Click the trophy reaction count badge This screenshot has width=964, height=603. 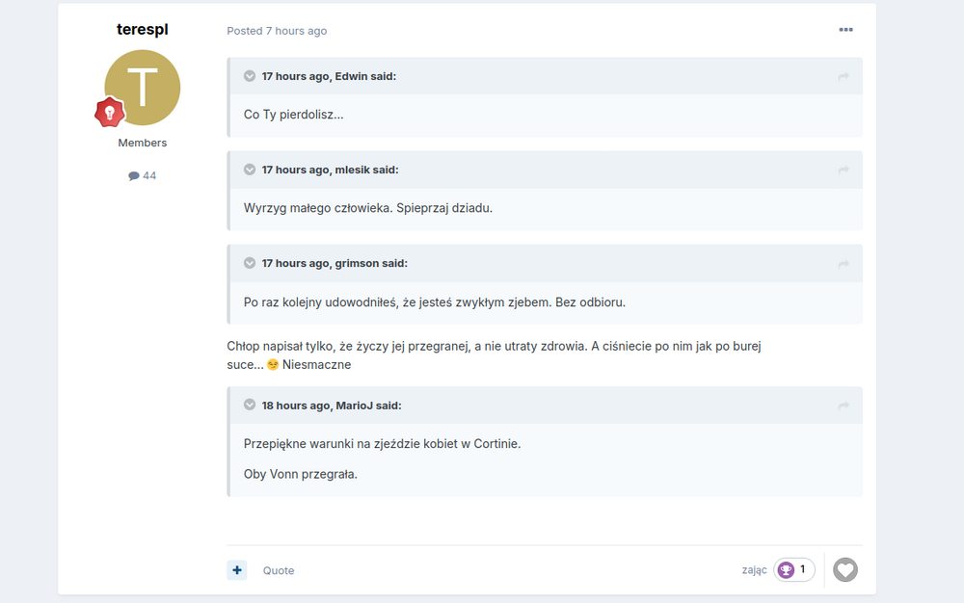(x=794, y=569)
